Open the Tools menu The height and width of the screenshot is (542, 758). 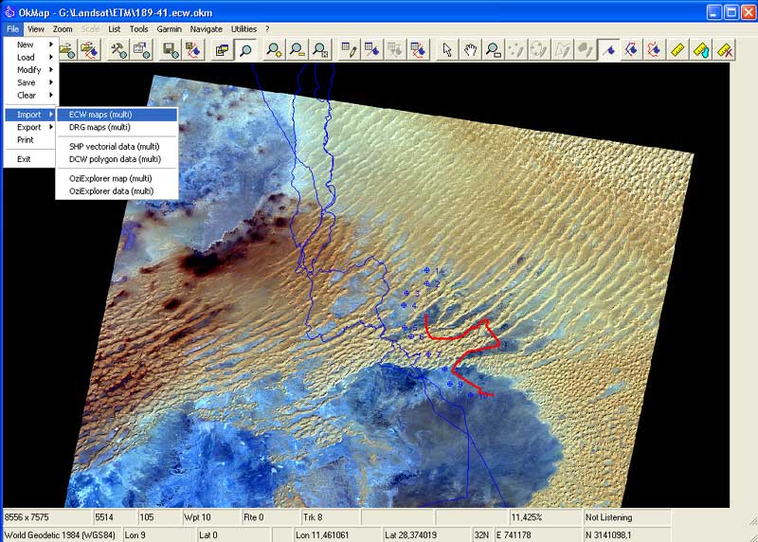pos(138,29)
